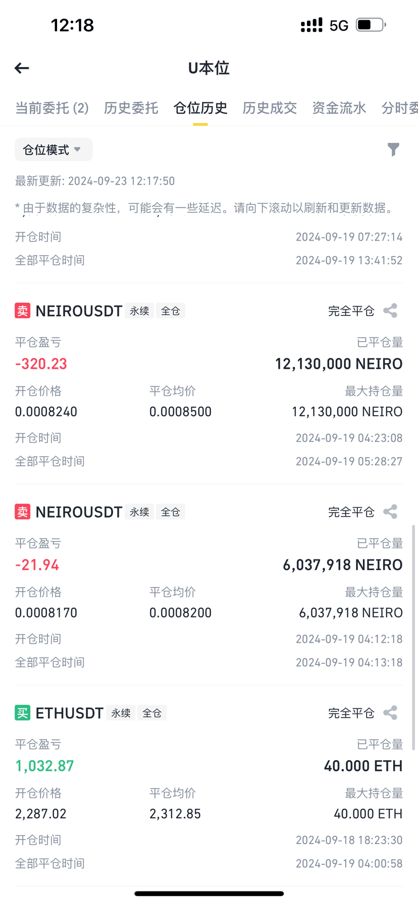
Task: Expand the 仓位模式 dropdown
Action: click(x=54, y=149)
